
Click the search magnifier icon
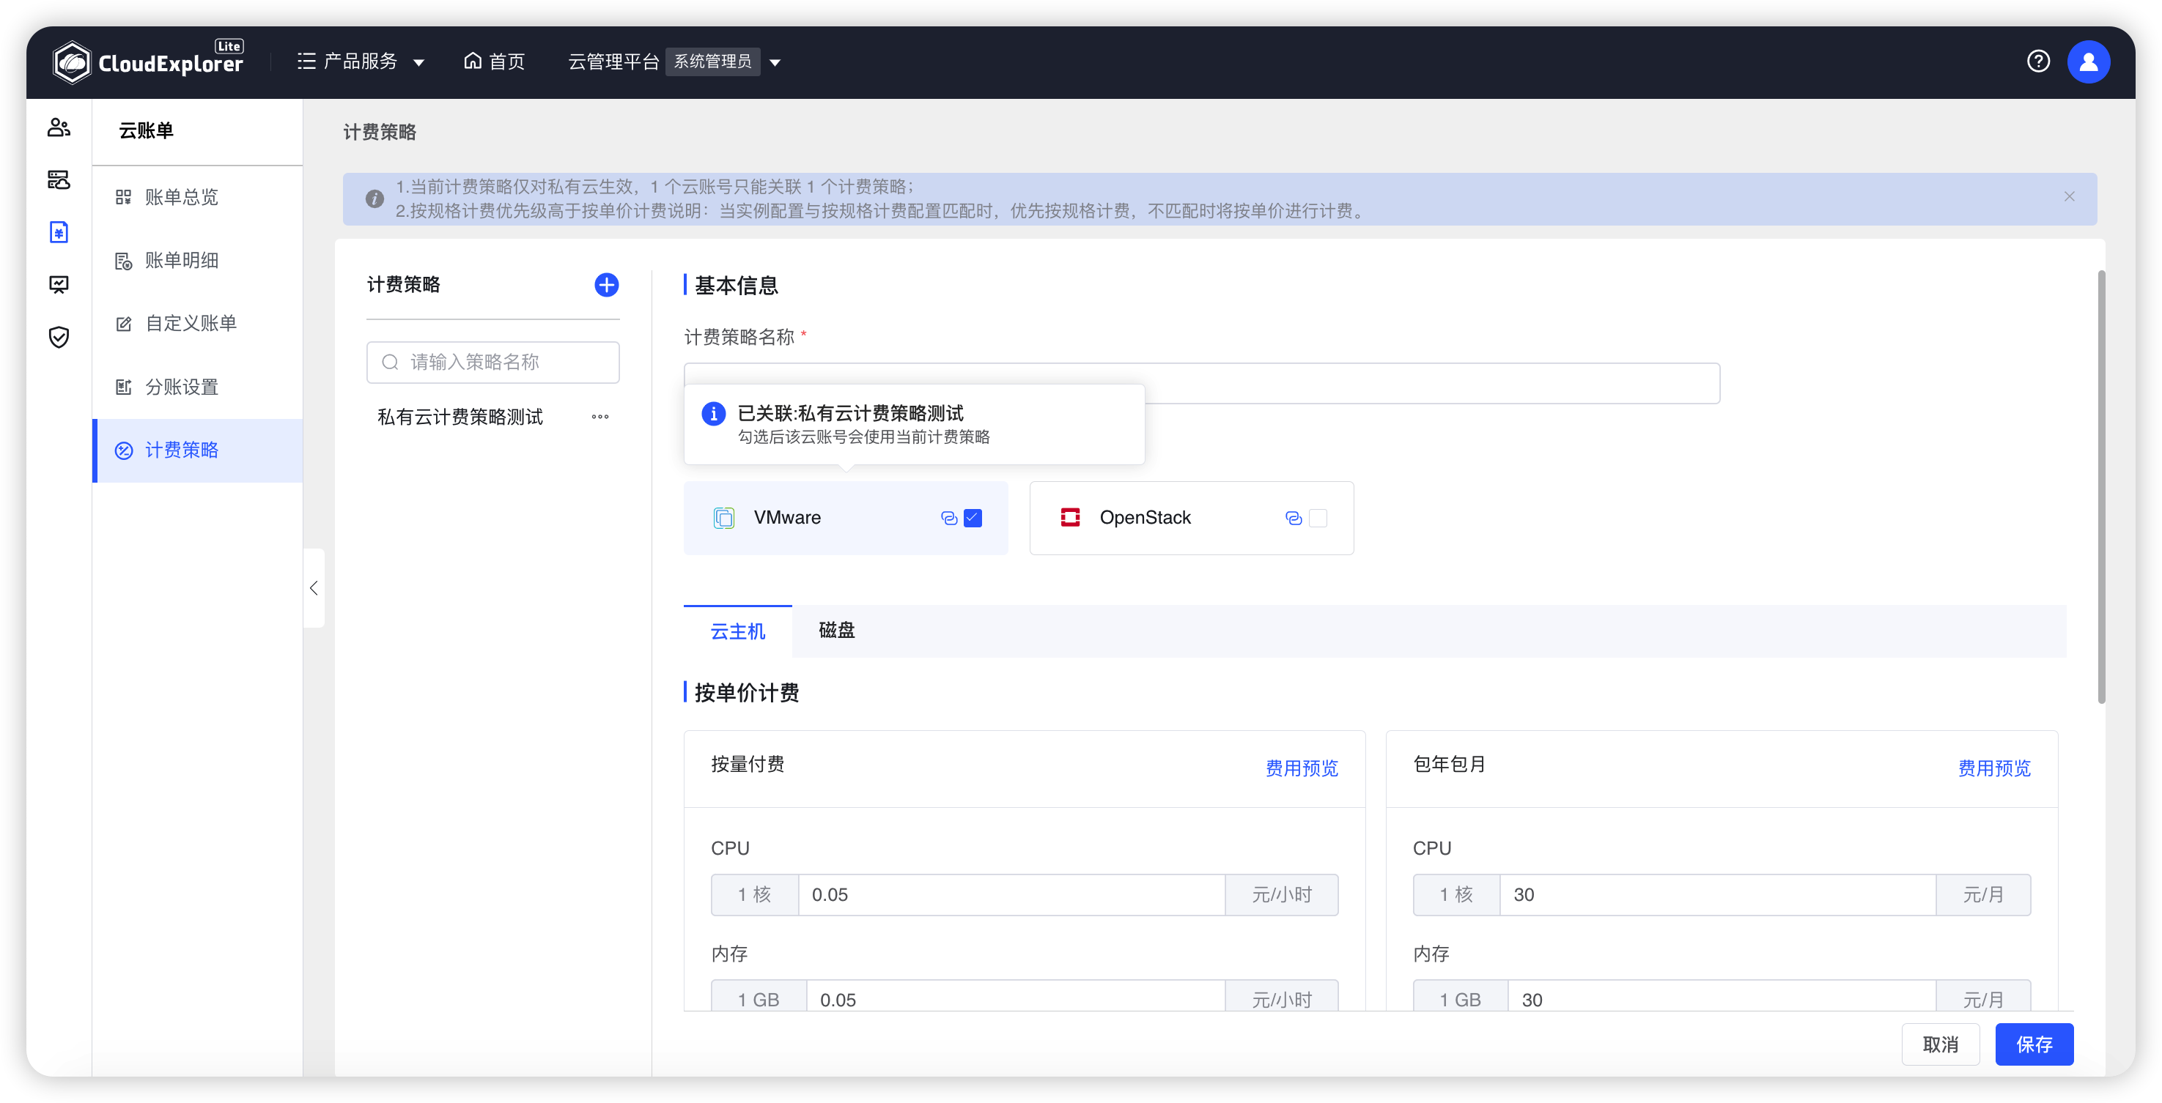(389, 363)
